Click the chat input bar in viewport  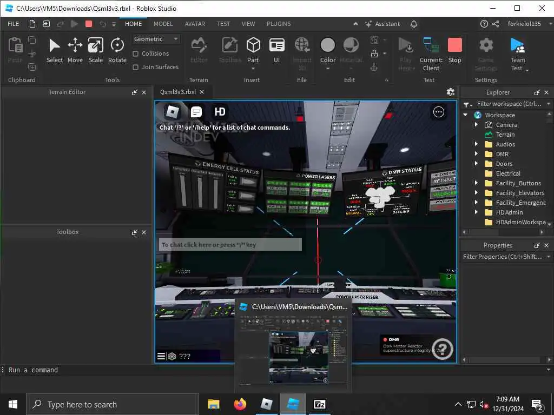(x=230, y=245)
